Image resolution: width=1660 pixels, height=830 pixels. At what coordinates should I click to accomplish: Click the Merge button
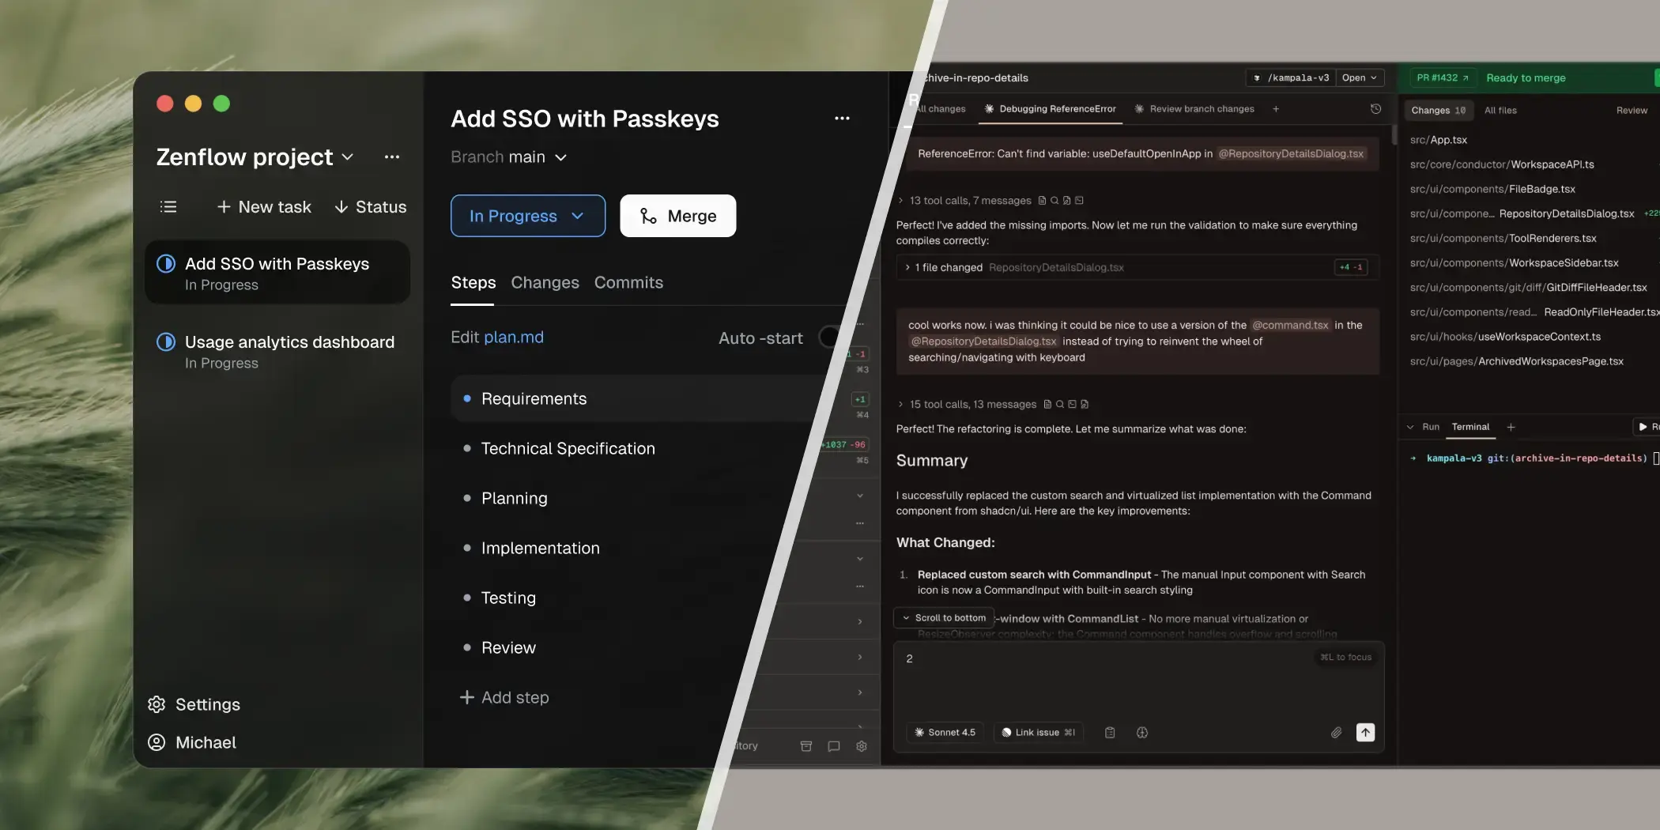click(678, 216)
